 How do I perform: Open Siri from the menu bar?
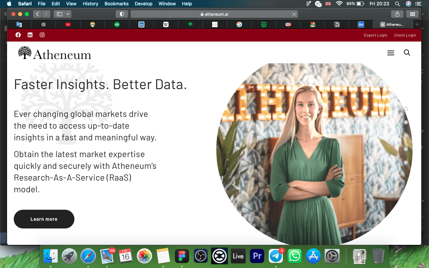tap(409, 4)
